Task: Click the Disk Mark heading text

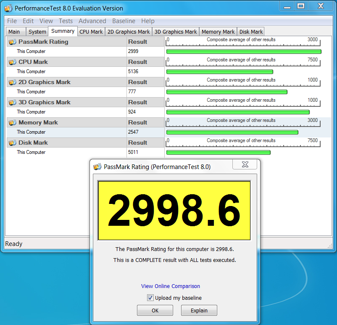Action: (33, 143)
